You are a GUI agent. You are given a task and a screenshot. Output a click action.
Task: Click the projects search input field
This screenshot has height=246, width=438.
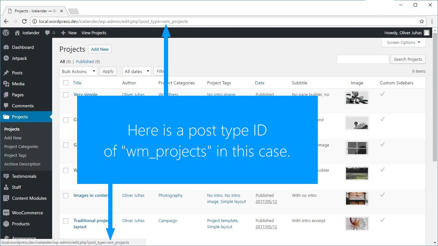(x=363, y=59)
